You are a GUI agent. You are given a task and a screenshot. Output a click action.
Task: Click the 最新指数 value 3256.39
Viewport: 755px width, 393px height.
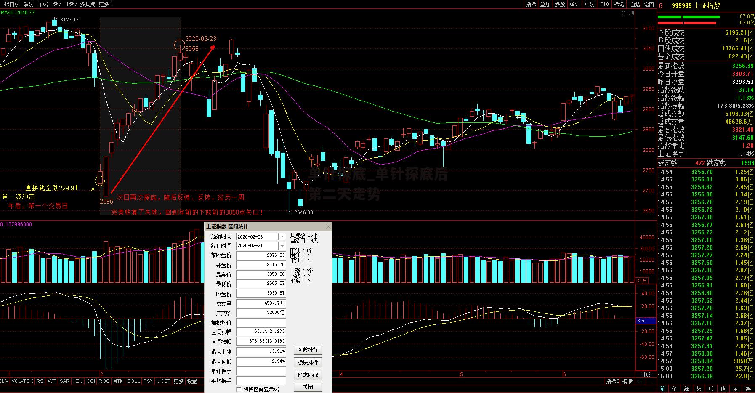(743, 66)
